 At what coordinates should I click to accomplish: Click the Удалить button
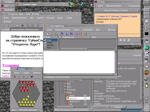(118, 107)
